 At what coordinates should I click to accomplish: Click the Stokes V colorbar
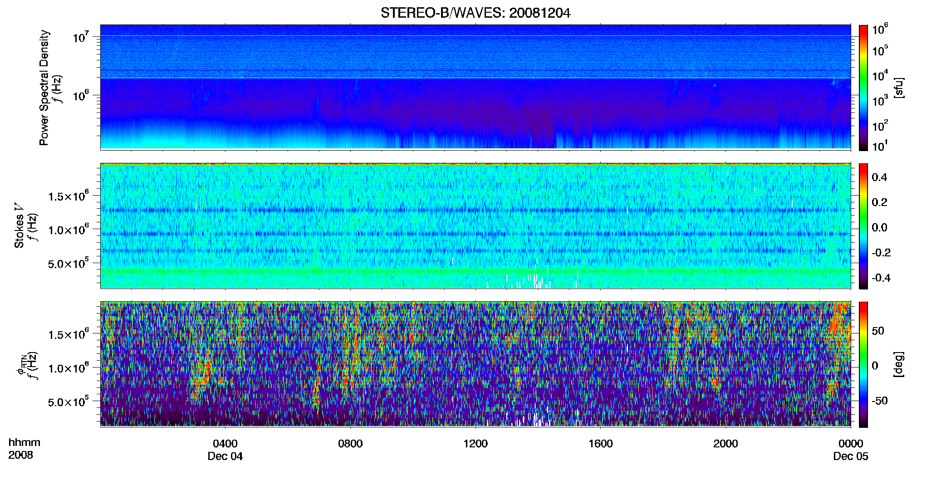(863, 226)
